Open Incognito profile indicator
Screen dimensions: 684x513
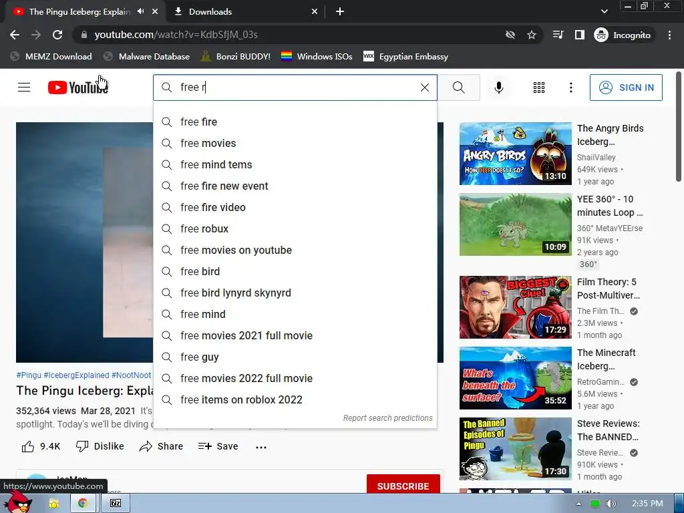[x=623, y=35]
